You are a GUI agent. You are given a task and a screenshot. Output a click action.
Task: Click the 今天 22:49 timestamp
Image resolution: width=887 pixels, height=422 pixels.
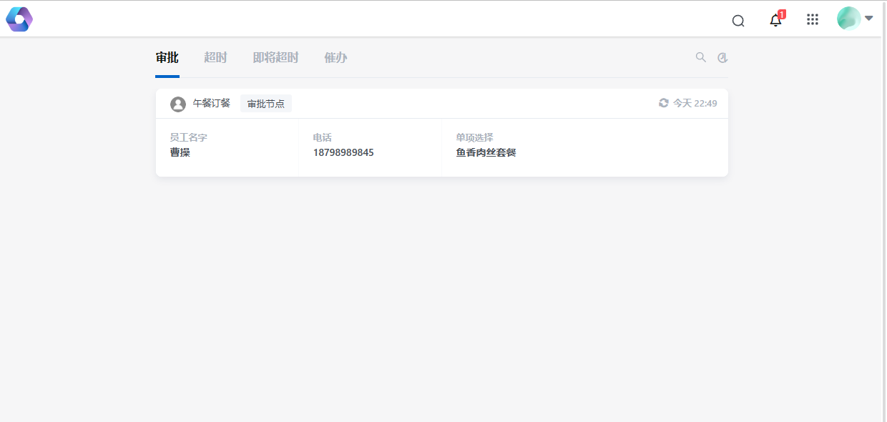[695, 103]
